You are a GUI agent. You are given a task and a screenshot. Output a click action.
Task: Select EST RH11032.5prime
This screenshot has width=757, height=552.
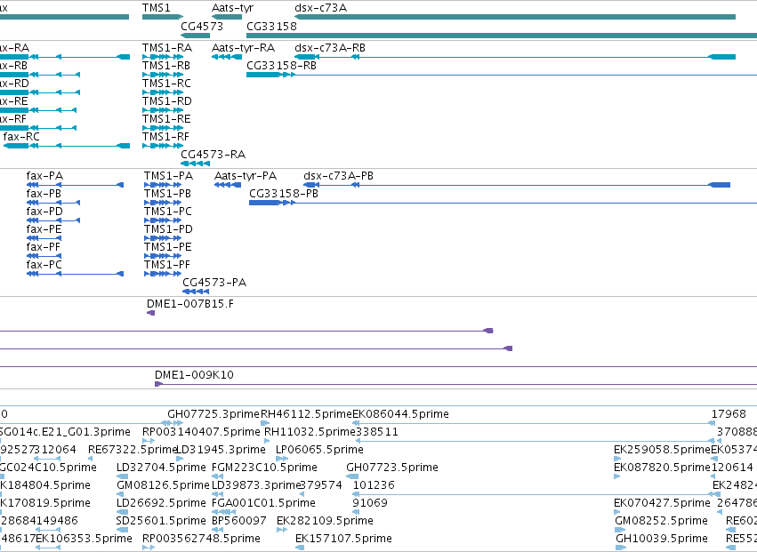point(310,432)
